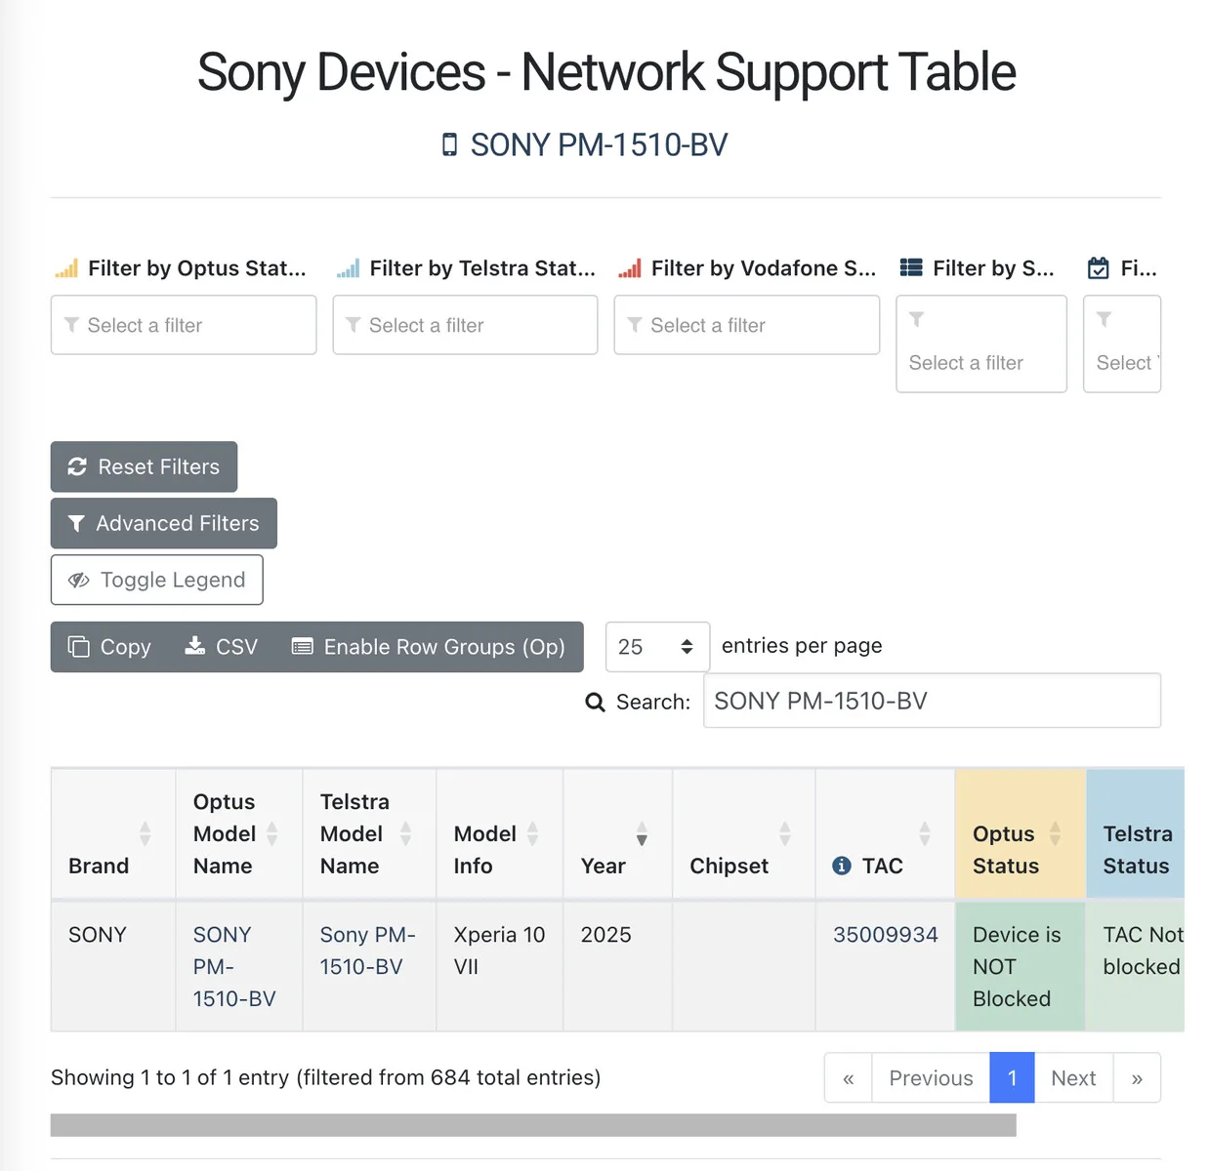
Task: Click the search magnifier icon
Action: [595, 702]
